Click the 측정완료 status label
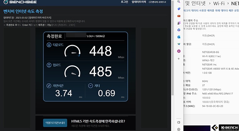 coord(54,36)
